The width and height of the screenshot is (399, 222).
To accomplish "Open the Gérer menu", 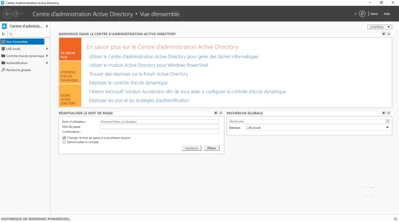I will pos(374,14).
